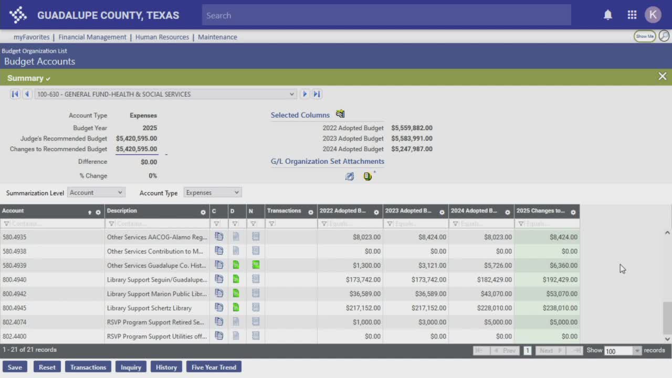Open the Human Resources menu
672x378 pixels.
[162, 37]
